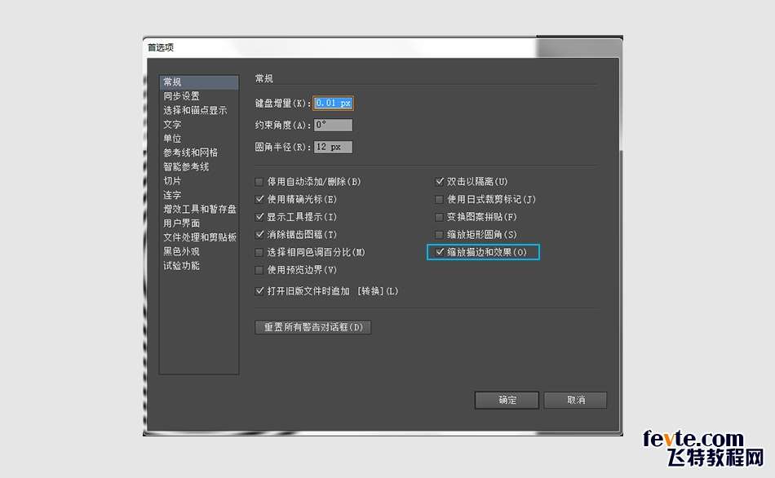775x478 pixels.
Task: Click the 约束角度 input field
Action: (333, 125)
